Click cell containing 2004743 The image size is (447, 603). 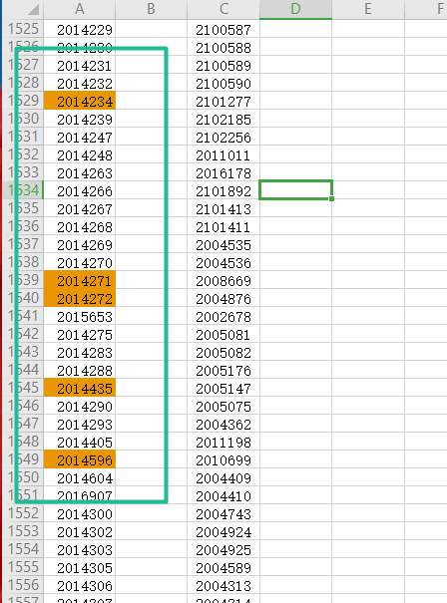pos(223,513)
